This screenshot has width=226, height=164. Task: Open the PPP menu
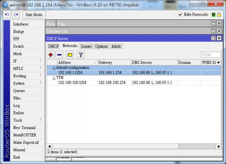[28, 39]
